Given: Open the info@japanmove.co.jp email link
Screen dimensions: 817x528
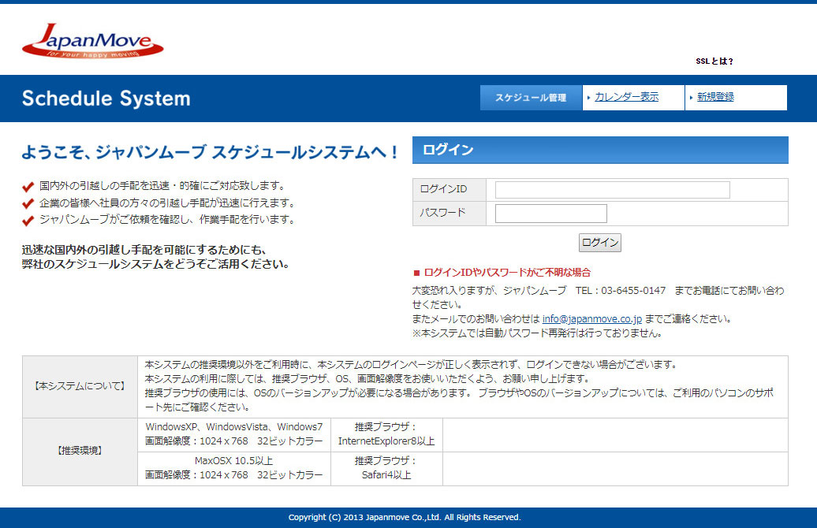Looking at the screenshot, I should pos(592,318).
